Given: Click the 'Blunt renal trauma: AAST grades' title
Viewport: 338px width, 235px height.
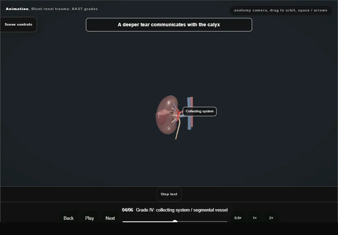Looking at the screenshot, I should point(64,9).
